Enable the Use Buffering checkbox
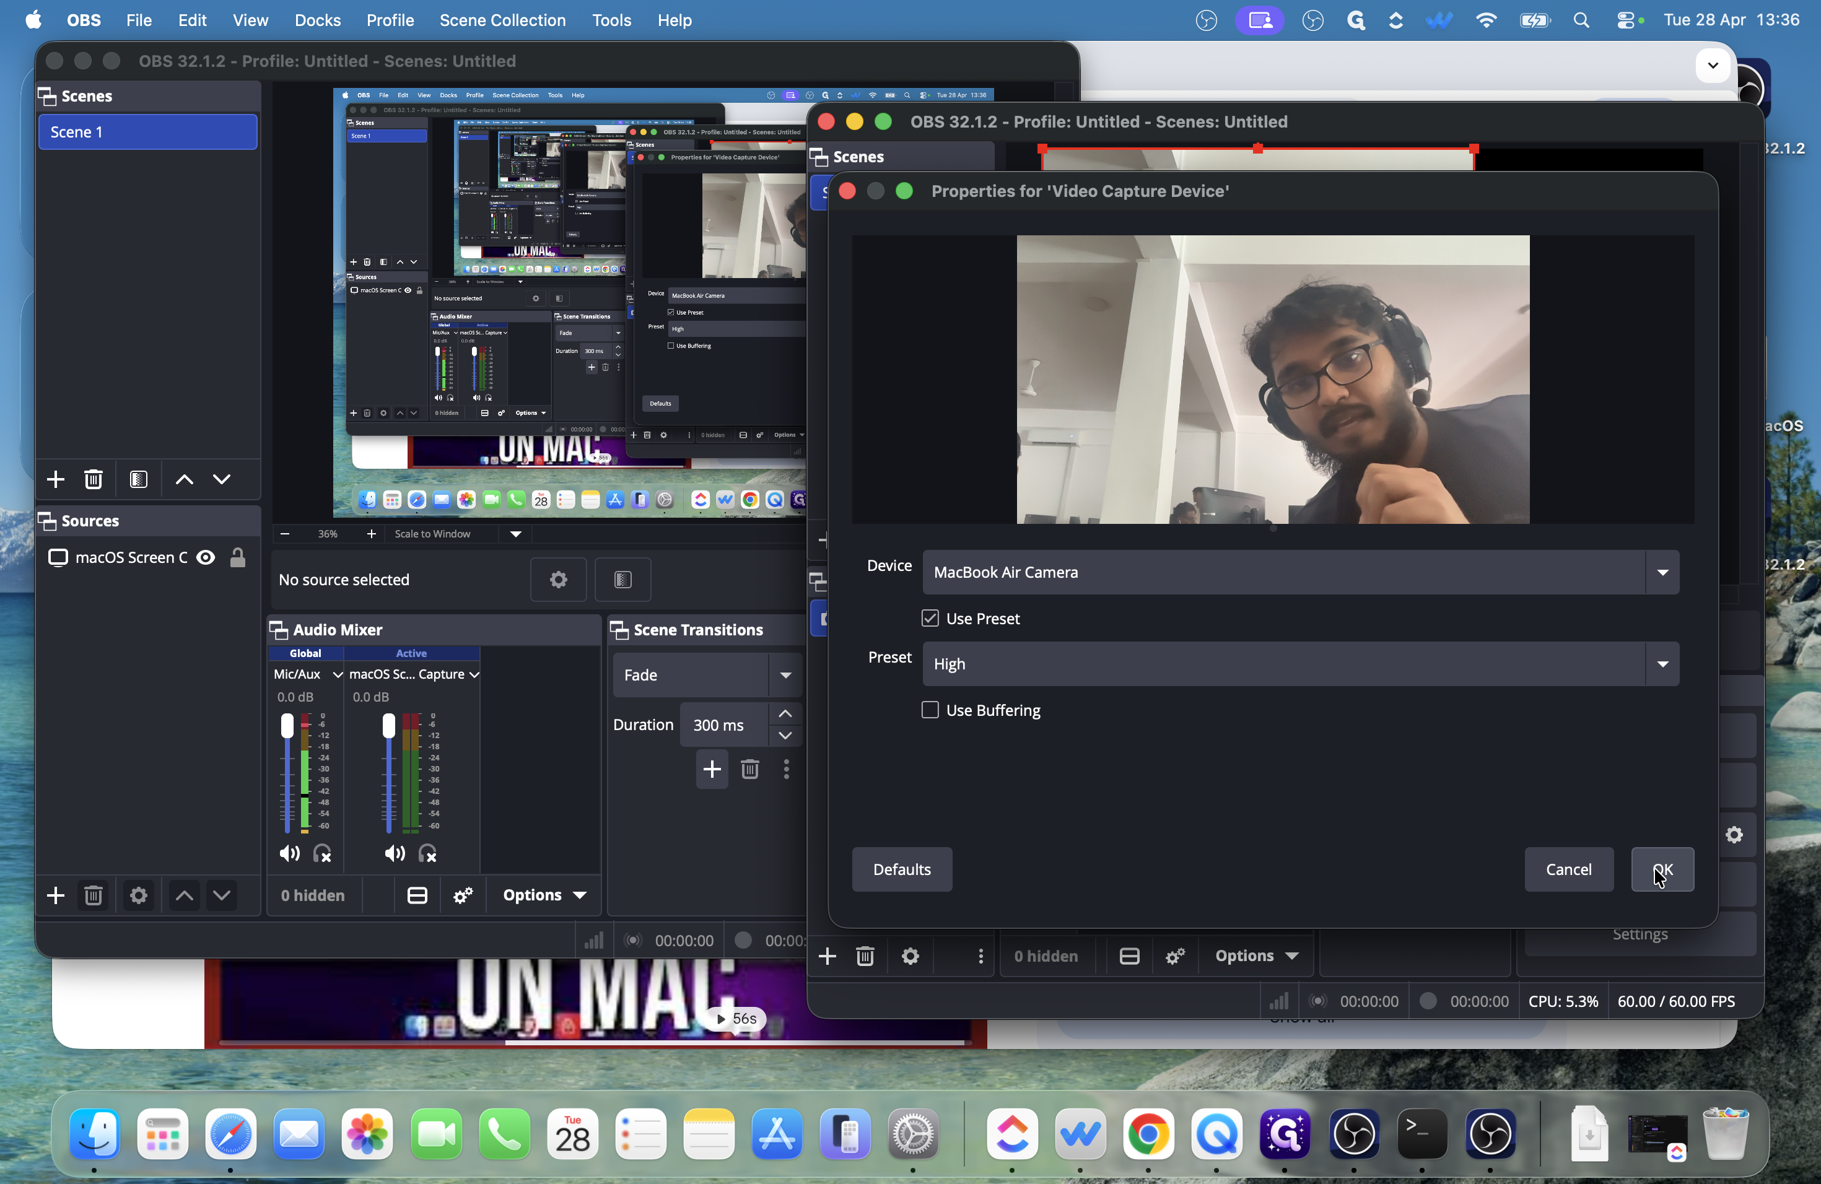The width and height of the screenshot is (1821, 1184). point(930,710)
